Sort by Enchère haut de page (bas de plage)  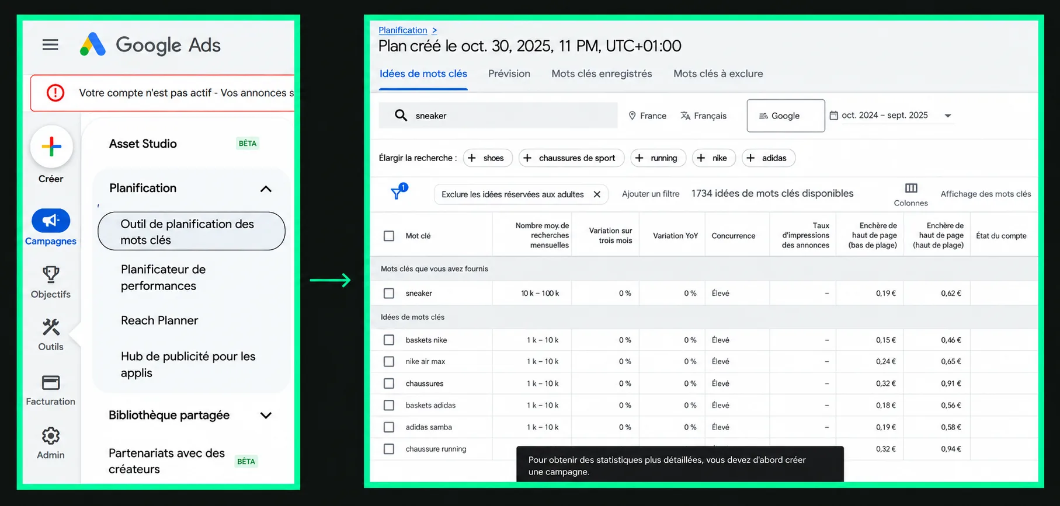tap(873, 235)
